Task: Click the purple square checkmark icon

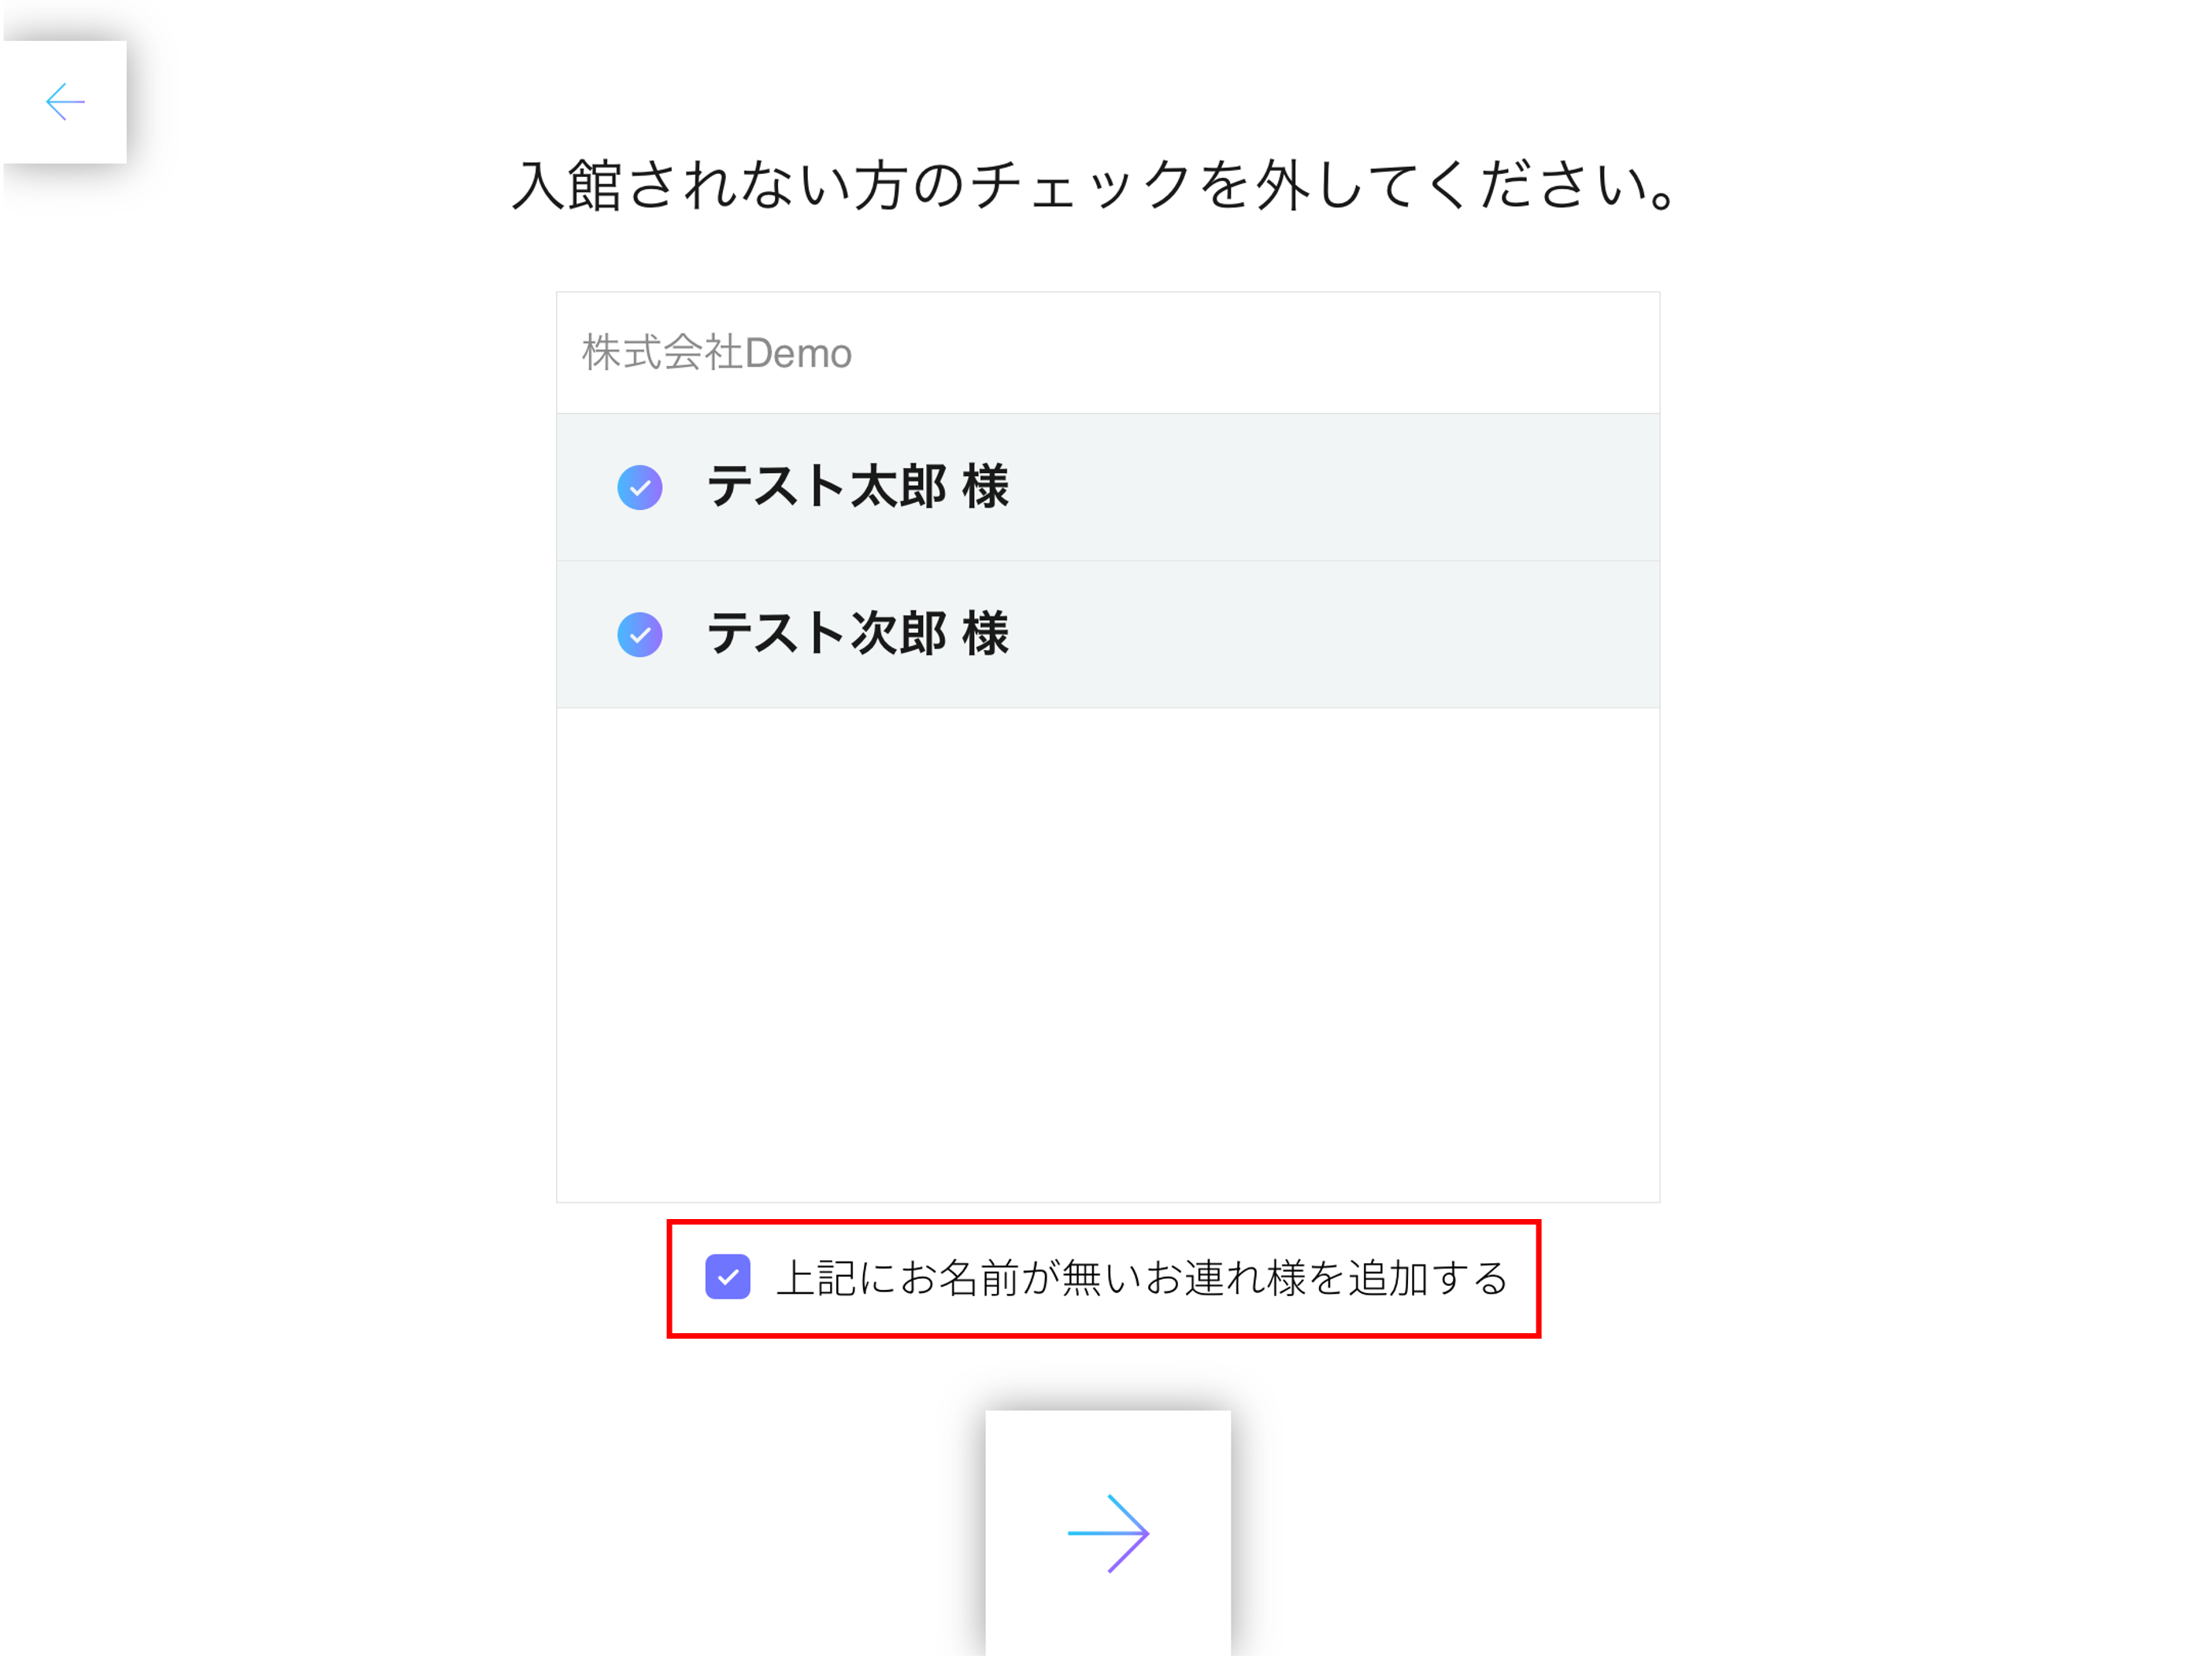Action: [x=728, y=1277]
